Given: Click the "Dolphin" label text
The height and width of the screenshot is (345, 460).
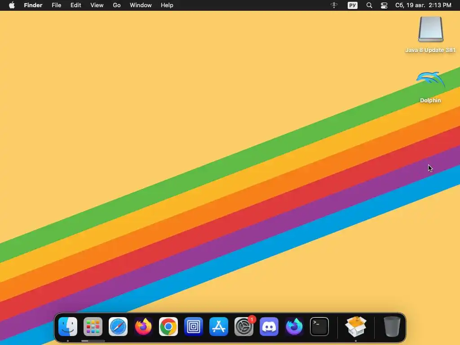Looking at the screenshot, I should [430, 100].
